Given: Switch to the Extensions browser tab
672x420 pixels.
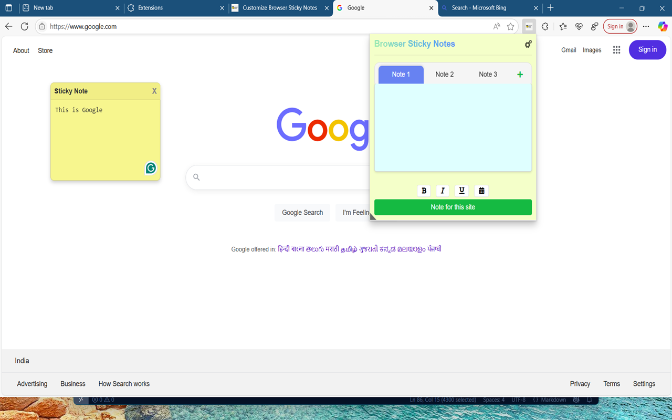Looking at the screenshot, I should pos(176,8).
